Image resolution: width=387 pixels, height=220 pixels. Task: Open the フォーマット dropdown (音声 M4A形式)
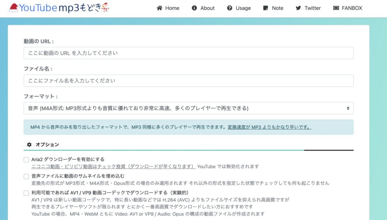(x=189, y=108)
